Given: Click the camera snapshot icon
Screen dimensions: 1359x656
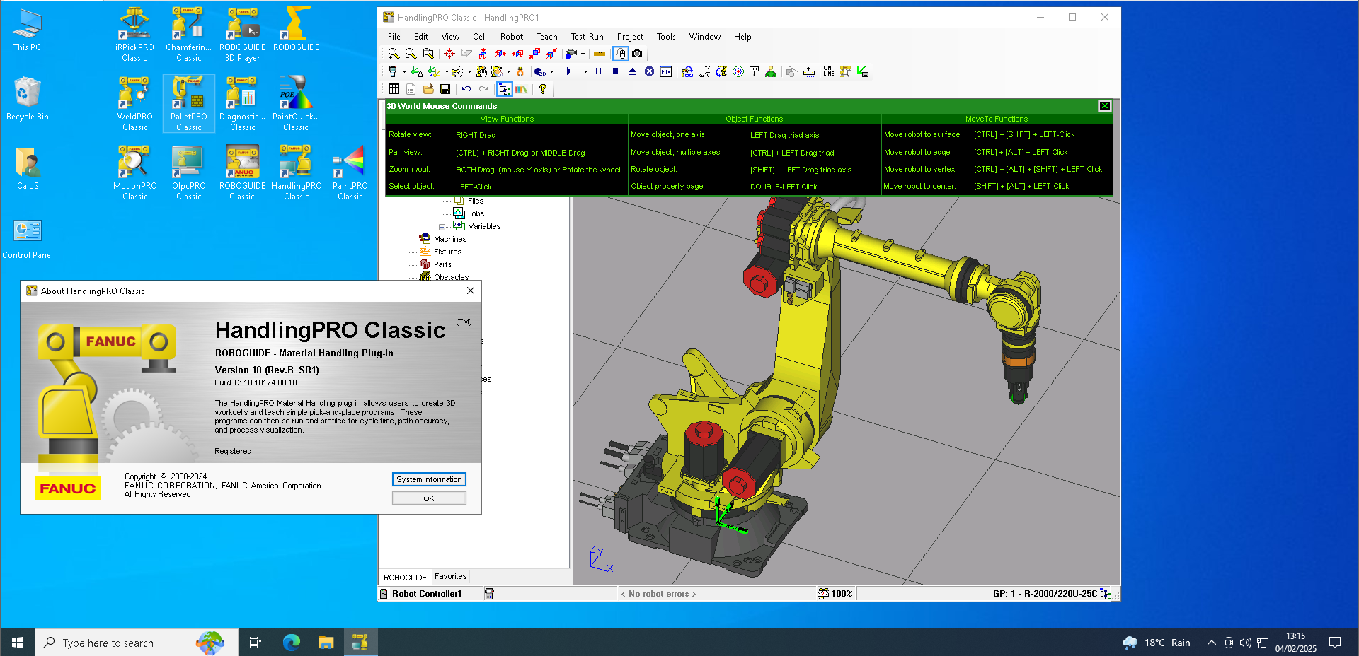Looking at the screenshot, I should point(637,54).
